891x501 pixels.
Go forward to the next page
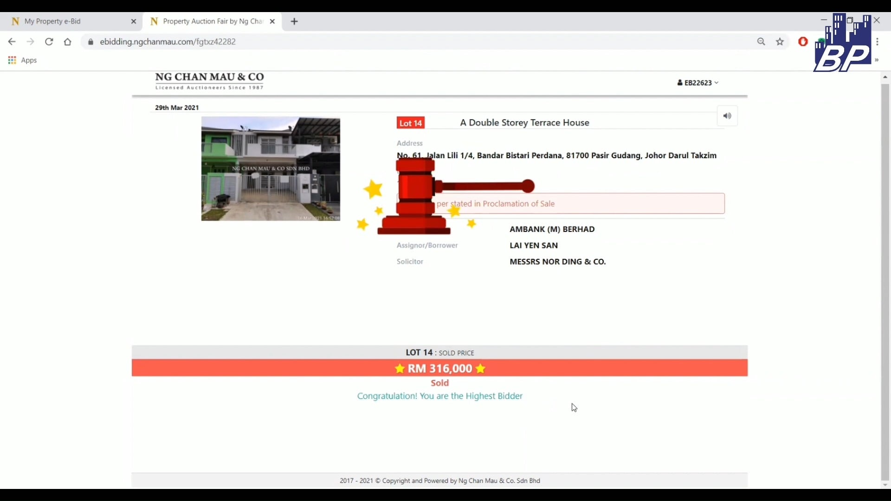[x=31, y=42]
